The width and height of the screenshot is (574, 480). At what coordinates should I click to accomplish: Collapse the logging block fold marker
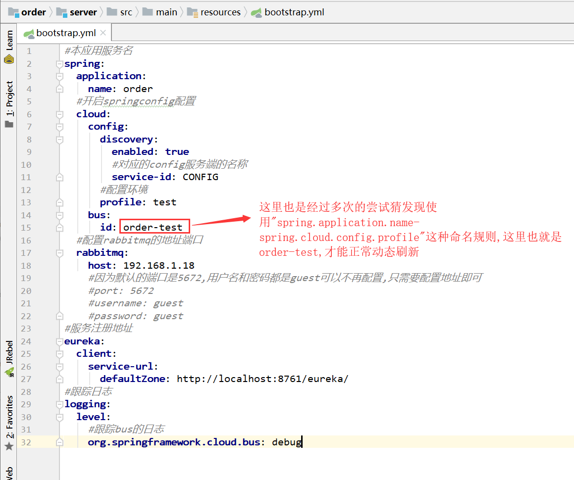tap(59, 404)
